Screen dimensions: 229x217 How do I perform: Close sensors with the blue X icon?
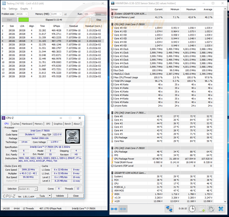(221, 209)
